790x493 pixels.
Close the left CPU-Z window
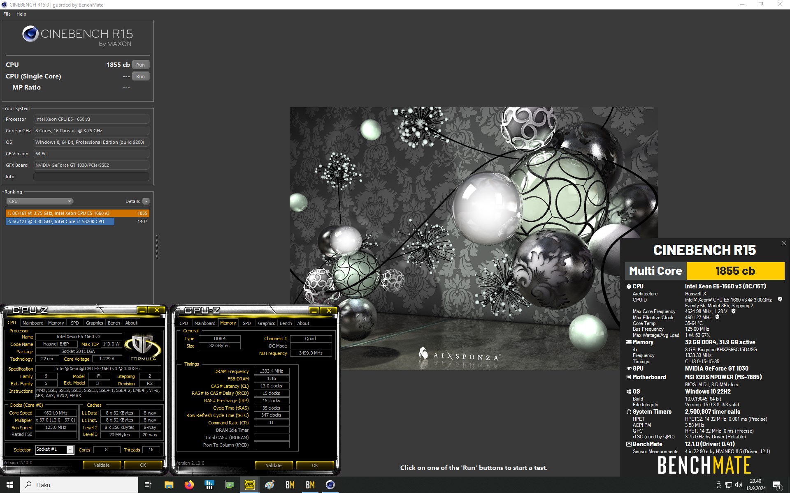(157, 310)
